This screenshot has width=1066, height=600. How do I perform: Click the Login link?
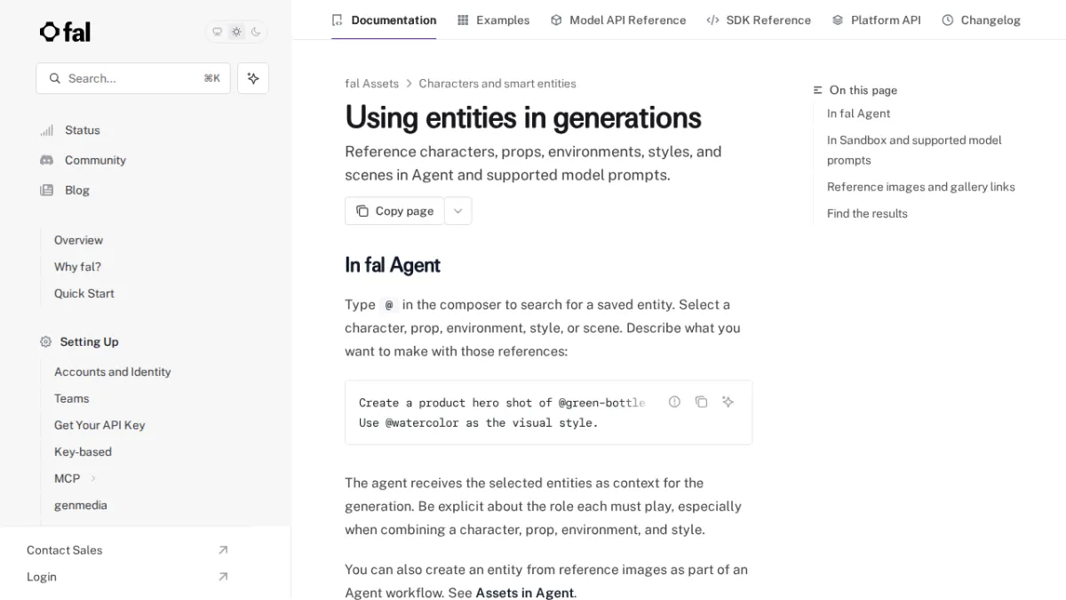[41, 577]
